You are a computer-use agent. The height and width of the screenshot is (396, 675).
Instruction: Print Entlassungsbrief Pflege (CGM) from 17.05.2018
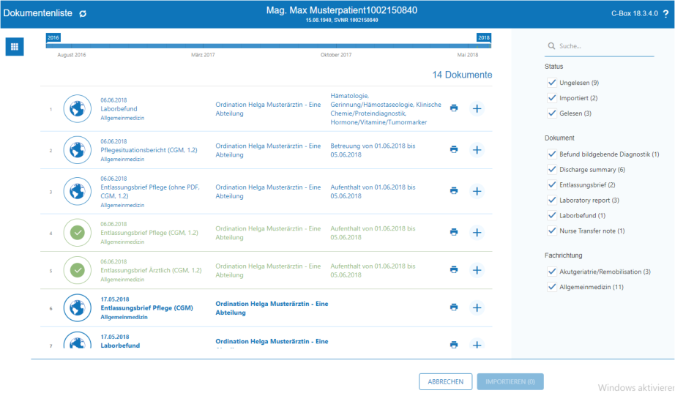point(454,307)
